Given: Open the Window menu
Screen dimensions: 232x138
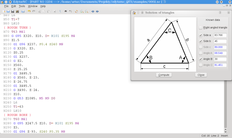Looking at the screenshot, I should (32, 6).
